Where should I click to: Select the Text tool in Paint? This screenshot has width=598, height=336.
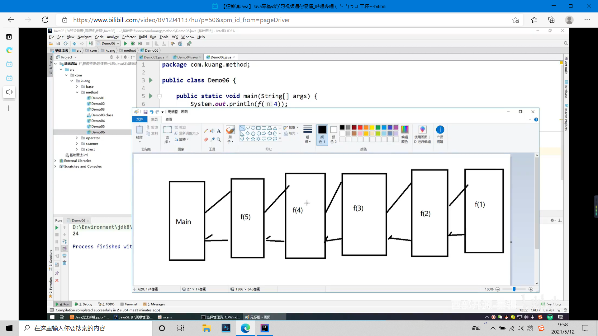[219, 131]
